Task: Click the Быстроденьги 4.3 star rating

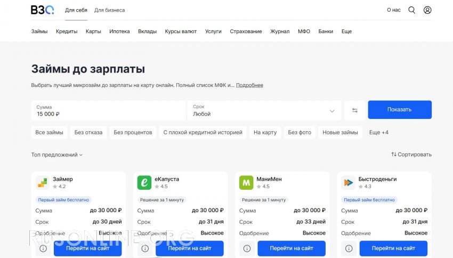Action: coord(365,187)
